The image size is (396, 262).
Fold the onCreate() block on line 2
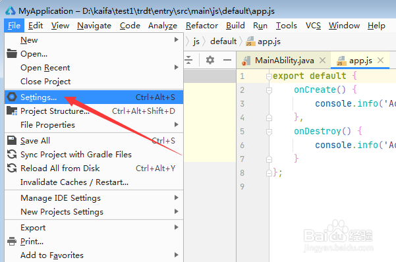269,90
